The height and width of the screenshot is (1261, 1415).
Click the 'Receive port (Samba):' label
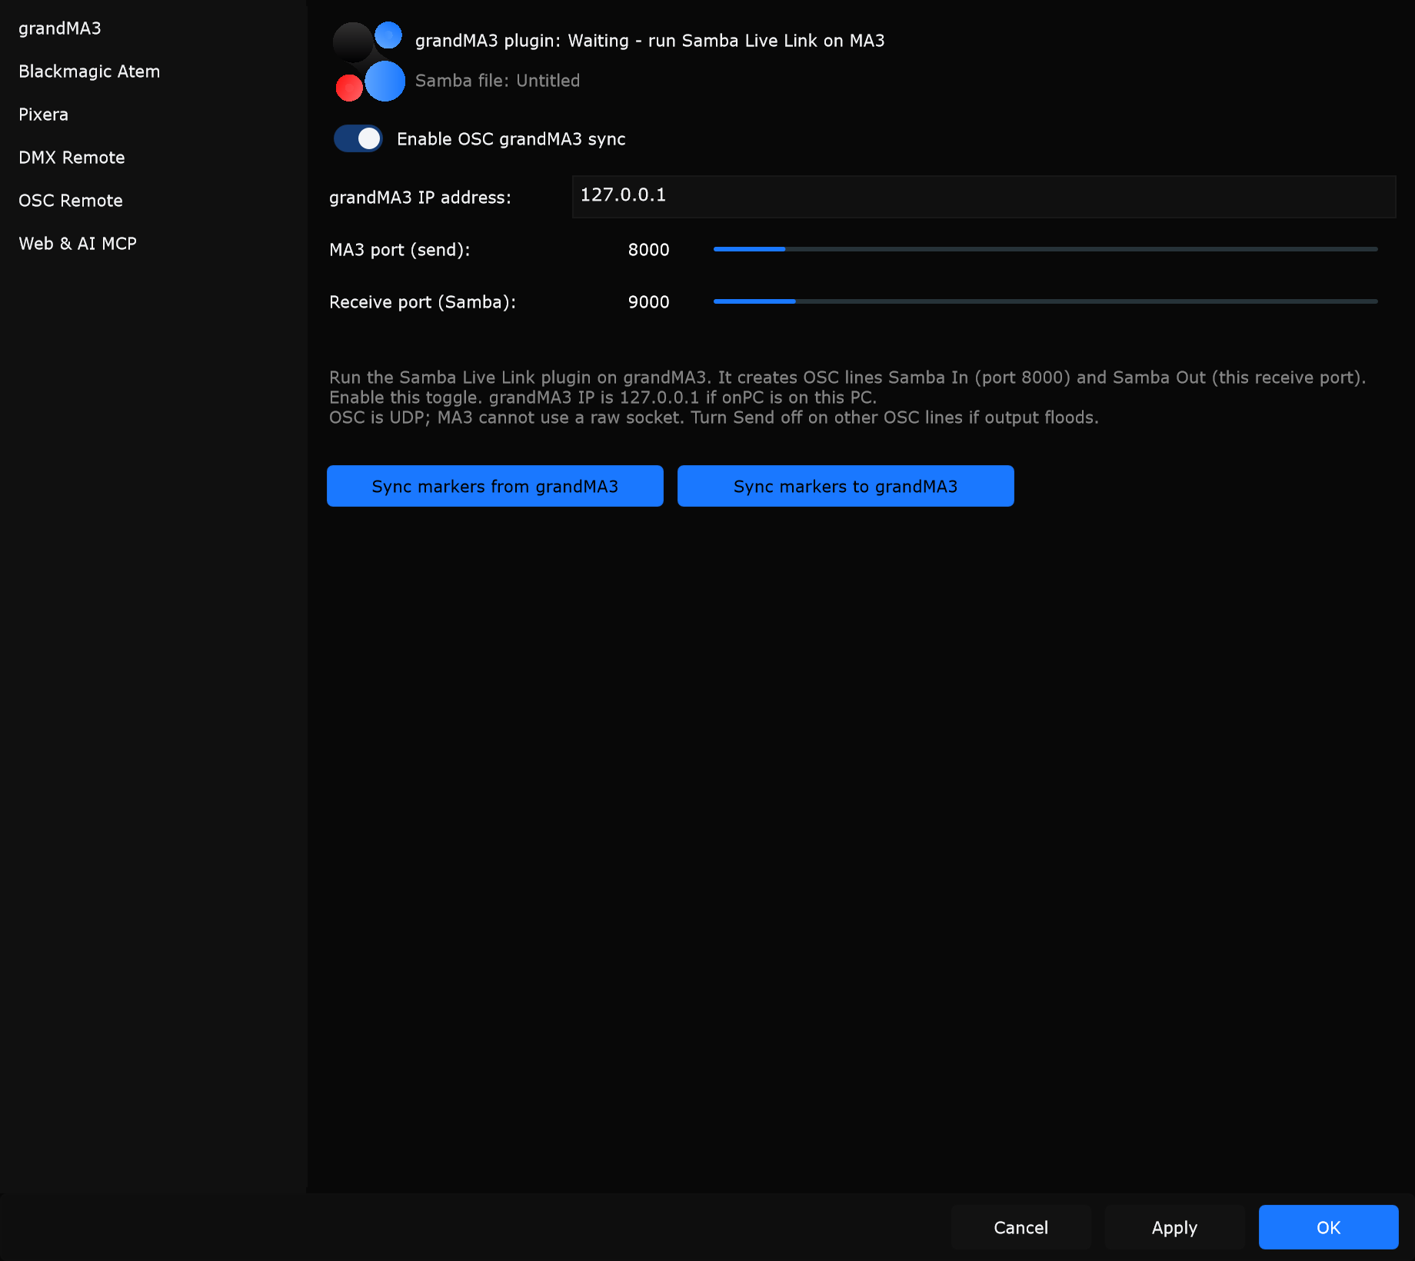423,302
